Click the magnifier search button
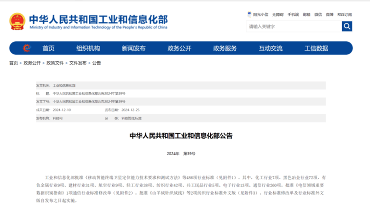This screenshot has width=370, height=206. tap(346, 26)
